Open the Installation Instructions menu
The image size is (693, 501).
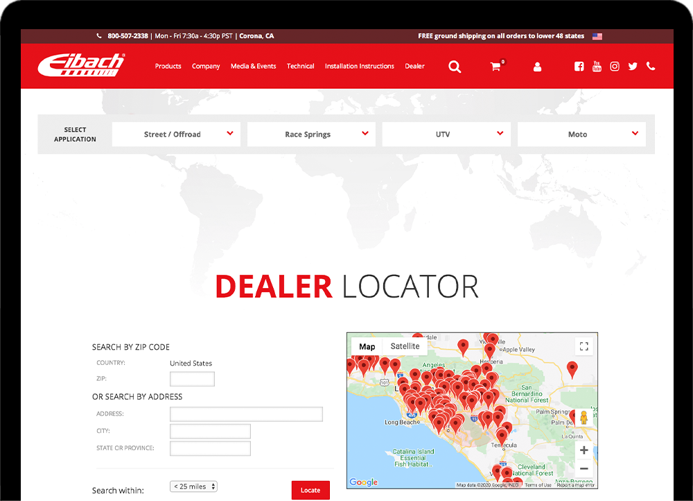tap(359, 66)
